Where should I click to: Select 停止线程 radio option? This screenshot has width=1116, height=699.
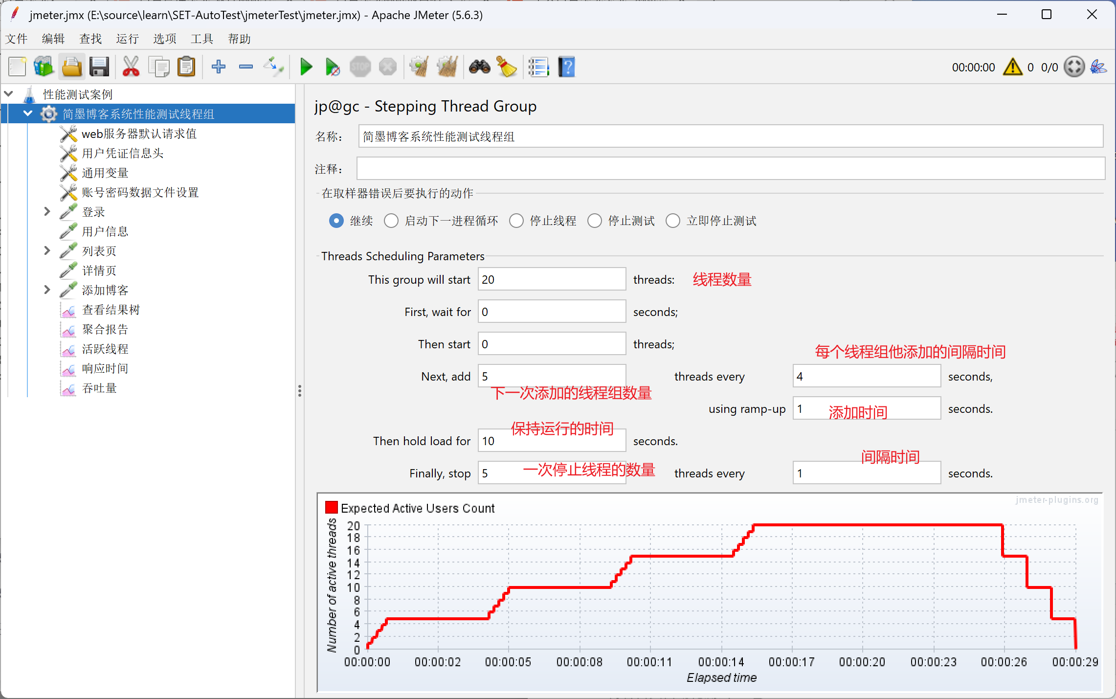pyautogui.click(x=516, y=221)
